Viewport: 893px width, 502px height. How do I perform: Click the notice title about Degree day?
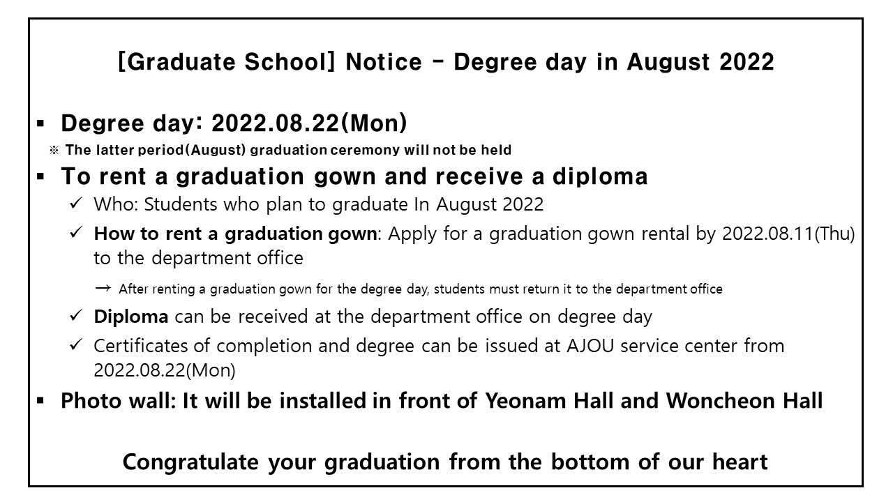click(x=446, y=62)
